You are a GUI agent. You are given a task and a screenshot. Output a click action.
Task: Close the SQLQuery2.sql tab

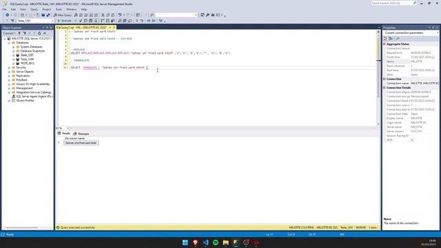tap(114, 28)
